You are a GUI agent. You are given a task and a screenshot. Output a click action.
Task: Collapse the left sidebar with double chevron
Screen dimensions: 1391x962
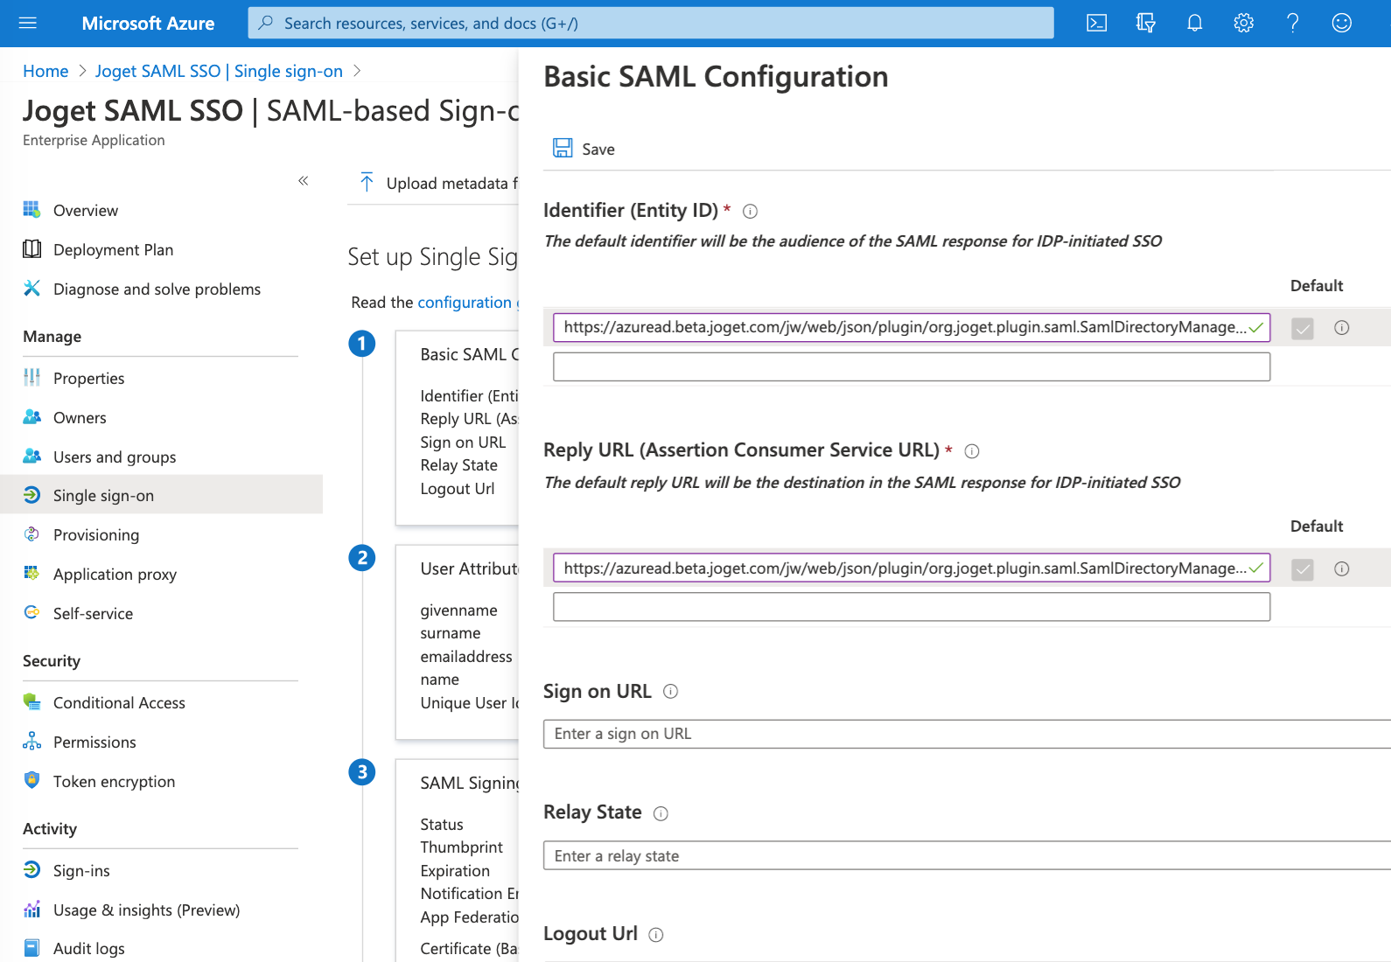tap(303, 181)
